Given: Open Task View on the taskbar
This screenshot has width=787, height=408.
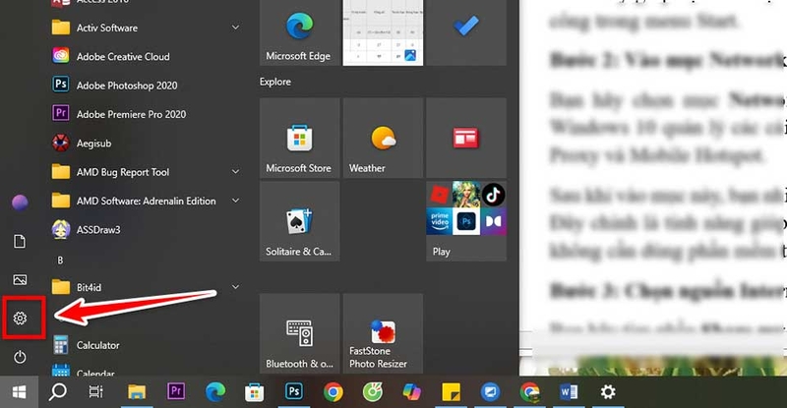Looking at the screenshot, I should pyautogui.click(x=95, y=392).
